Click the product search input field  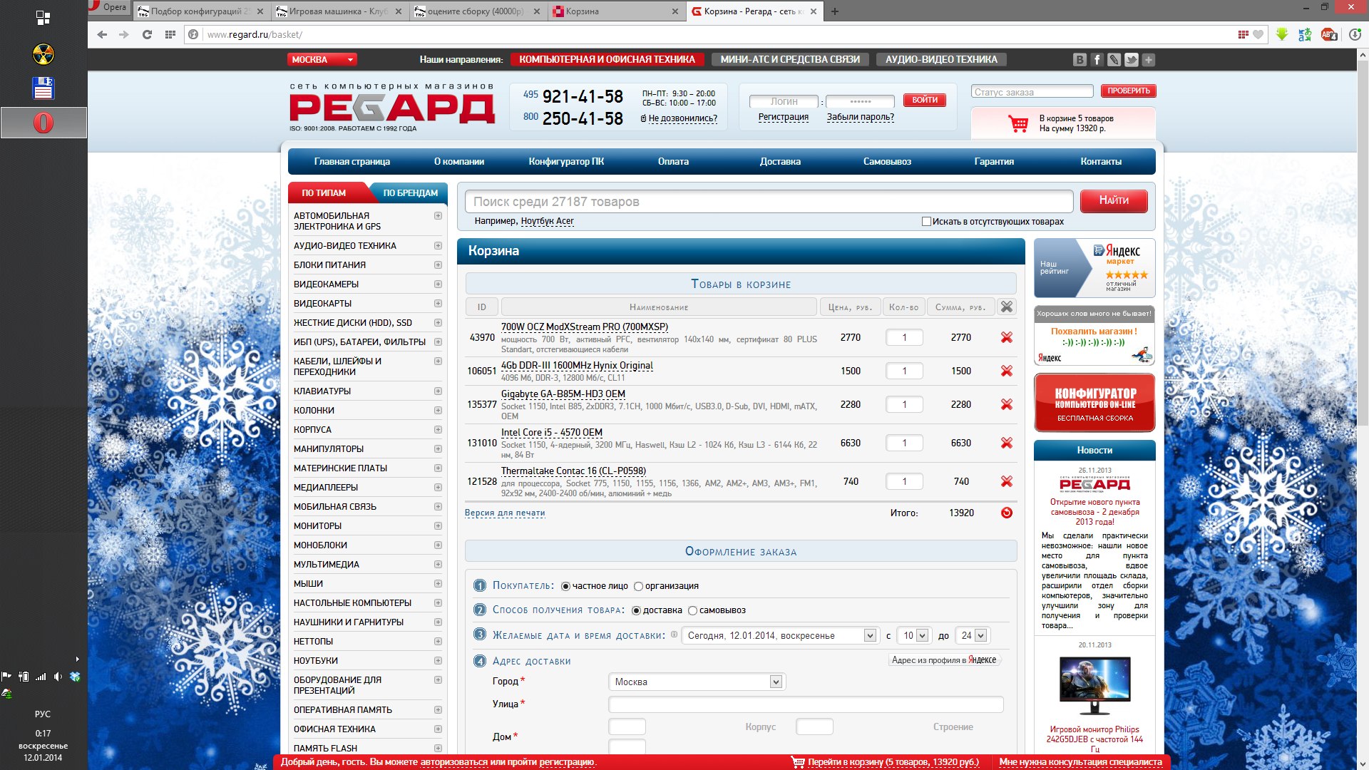[x=769, y=202]
